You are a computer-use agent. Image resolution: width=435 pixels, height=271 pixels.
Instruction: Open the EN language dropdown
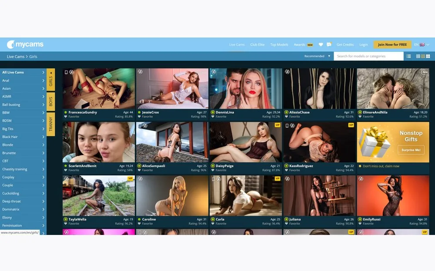click(422, 45)
